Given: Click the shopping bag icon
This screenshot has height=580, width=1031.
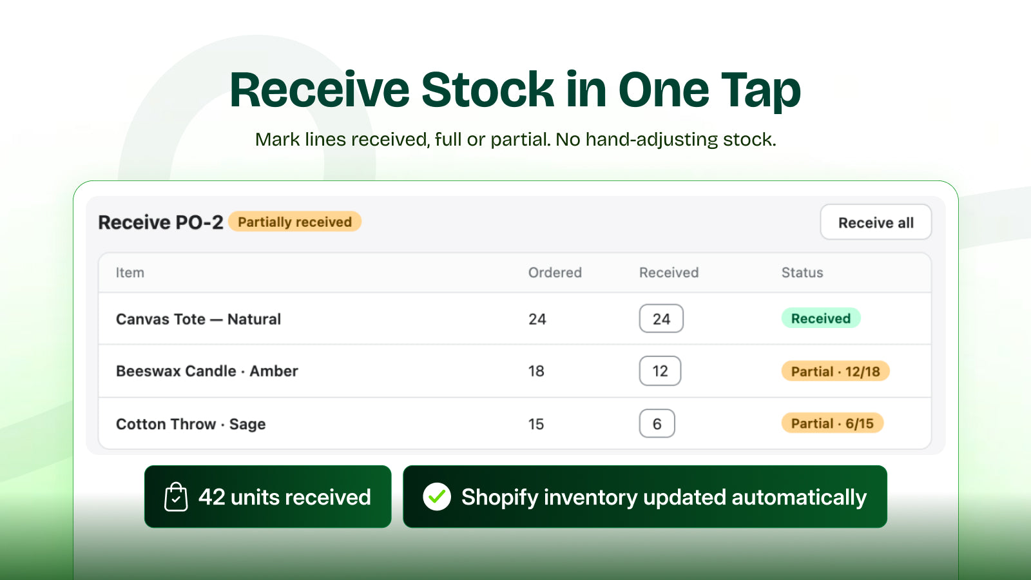Looking at the screenshot, I should pyautogui.click(x=176, y=497).
